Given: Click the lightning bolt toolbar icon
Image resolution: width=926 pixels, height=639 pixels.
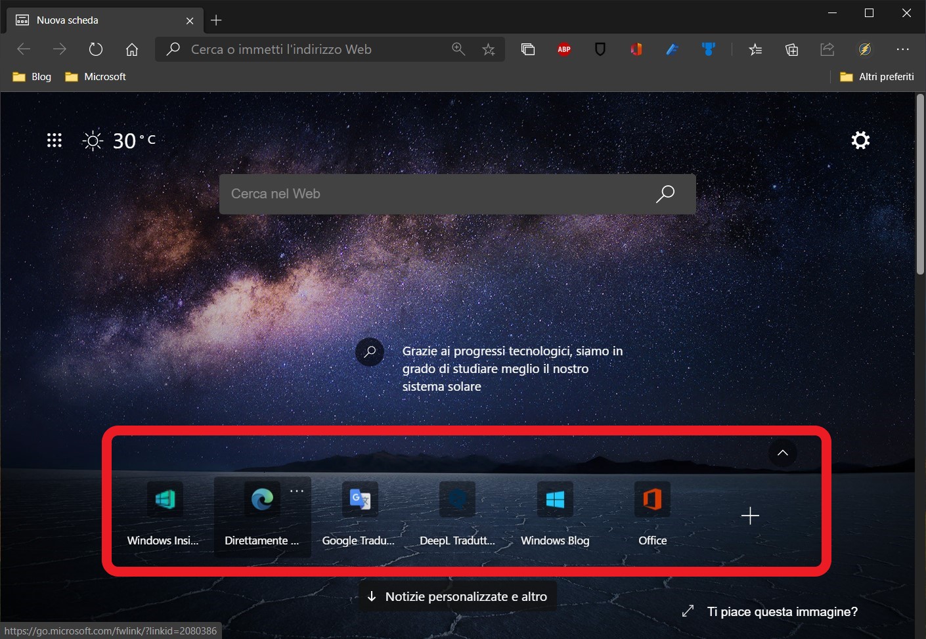Looking at the screenshot, I should coord(865,49).
